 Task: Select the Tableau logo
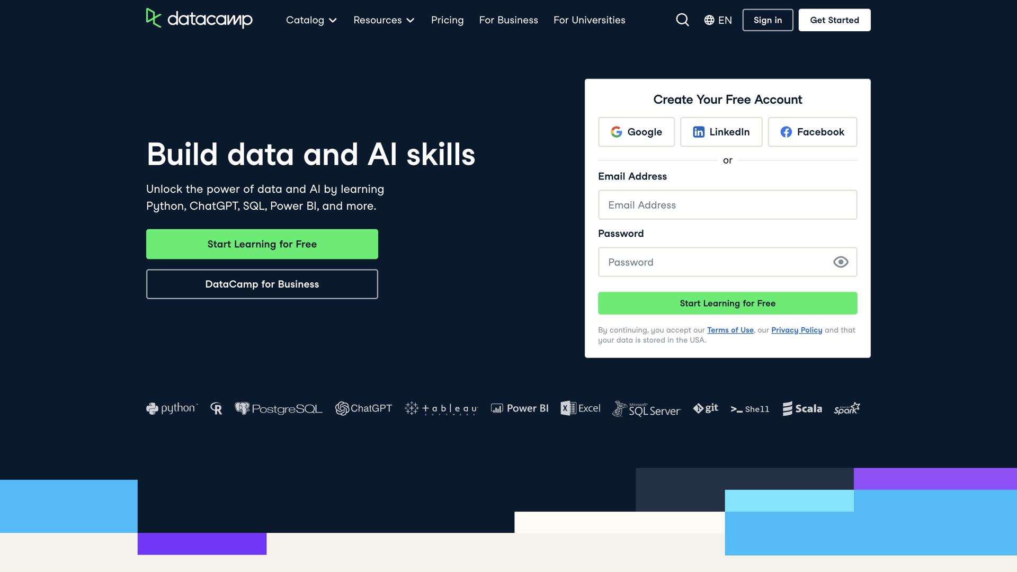(441, 408)
